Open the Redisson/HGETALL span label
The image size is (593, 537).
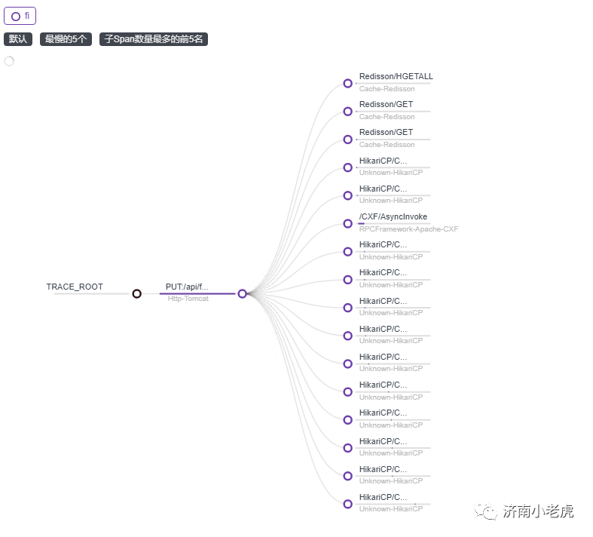point(396,76)
